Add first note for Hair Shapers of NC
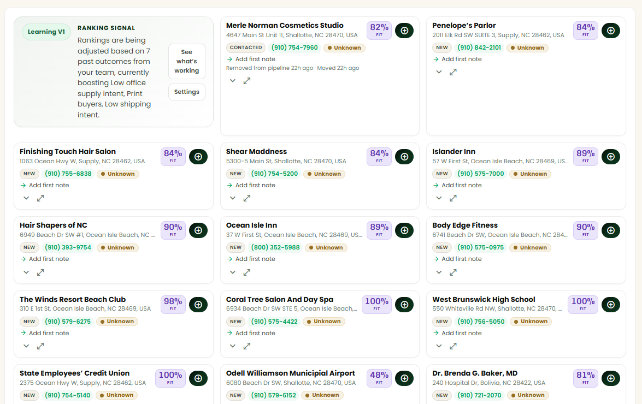The image size is (642, 404). point(45,259)
